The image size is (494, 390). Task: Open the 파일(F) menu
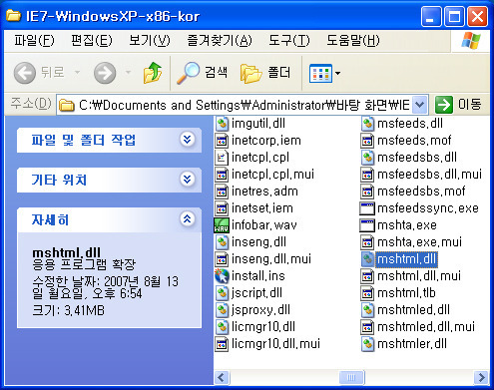coord(34,41)
